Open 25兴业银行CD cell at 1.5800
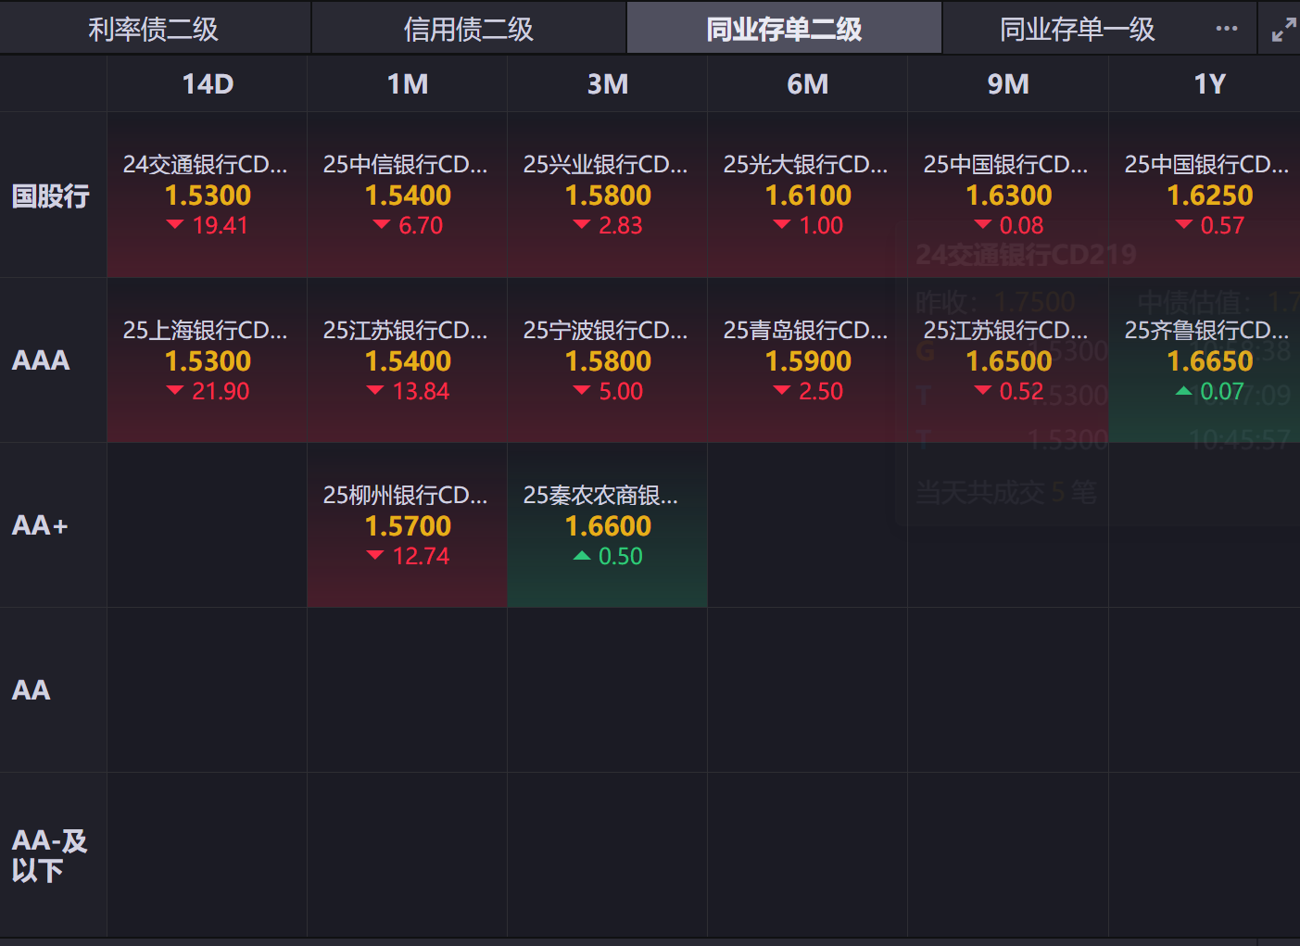This screenshot has height=946, width=1300. point(608,196)
